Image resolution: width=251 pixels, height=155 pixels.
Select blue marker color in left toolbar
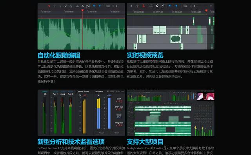coord(100,6)
